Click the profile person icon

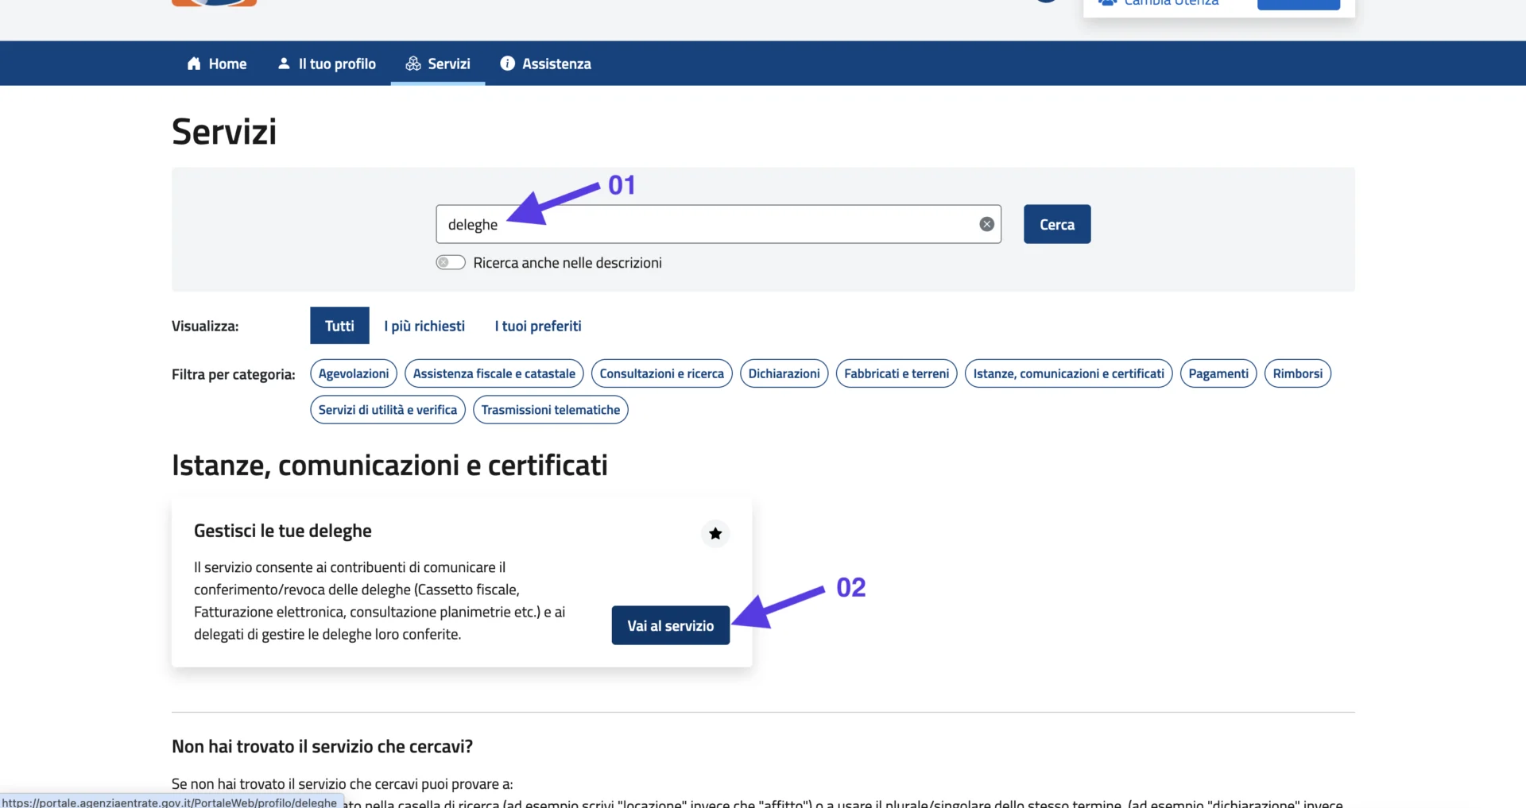tap(284, 64)
